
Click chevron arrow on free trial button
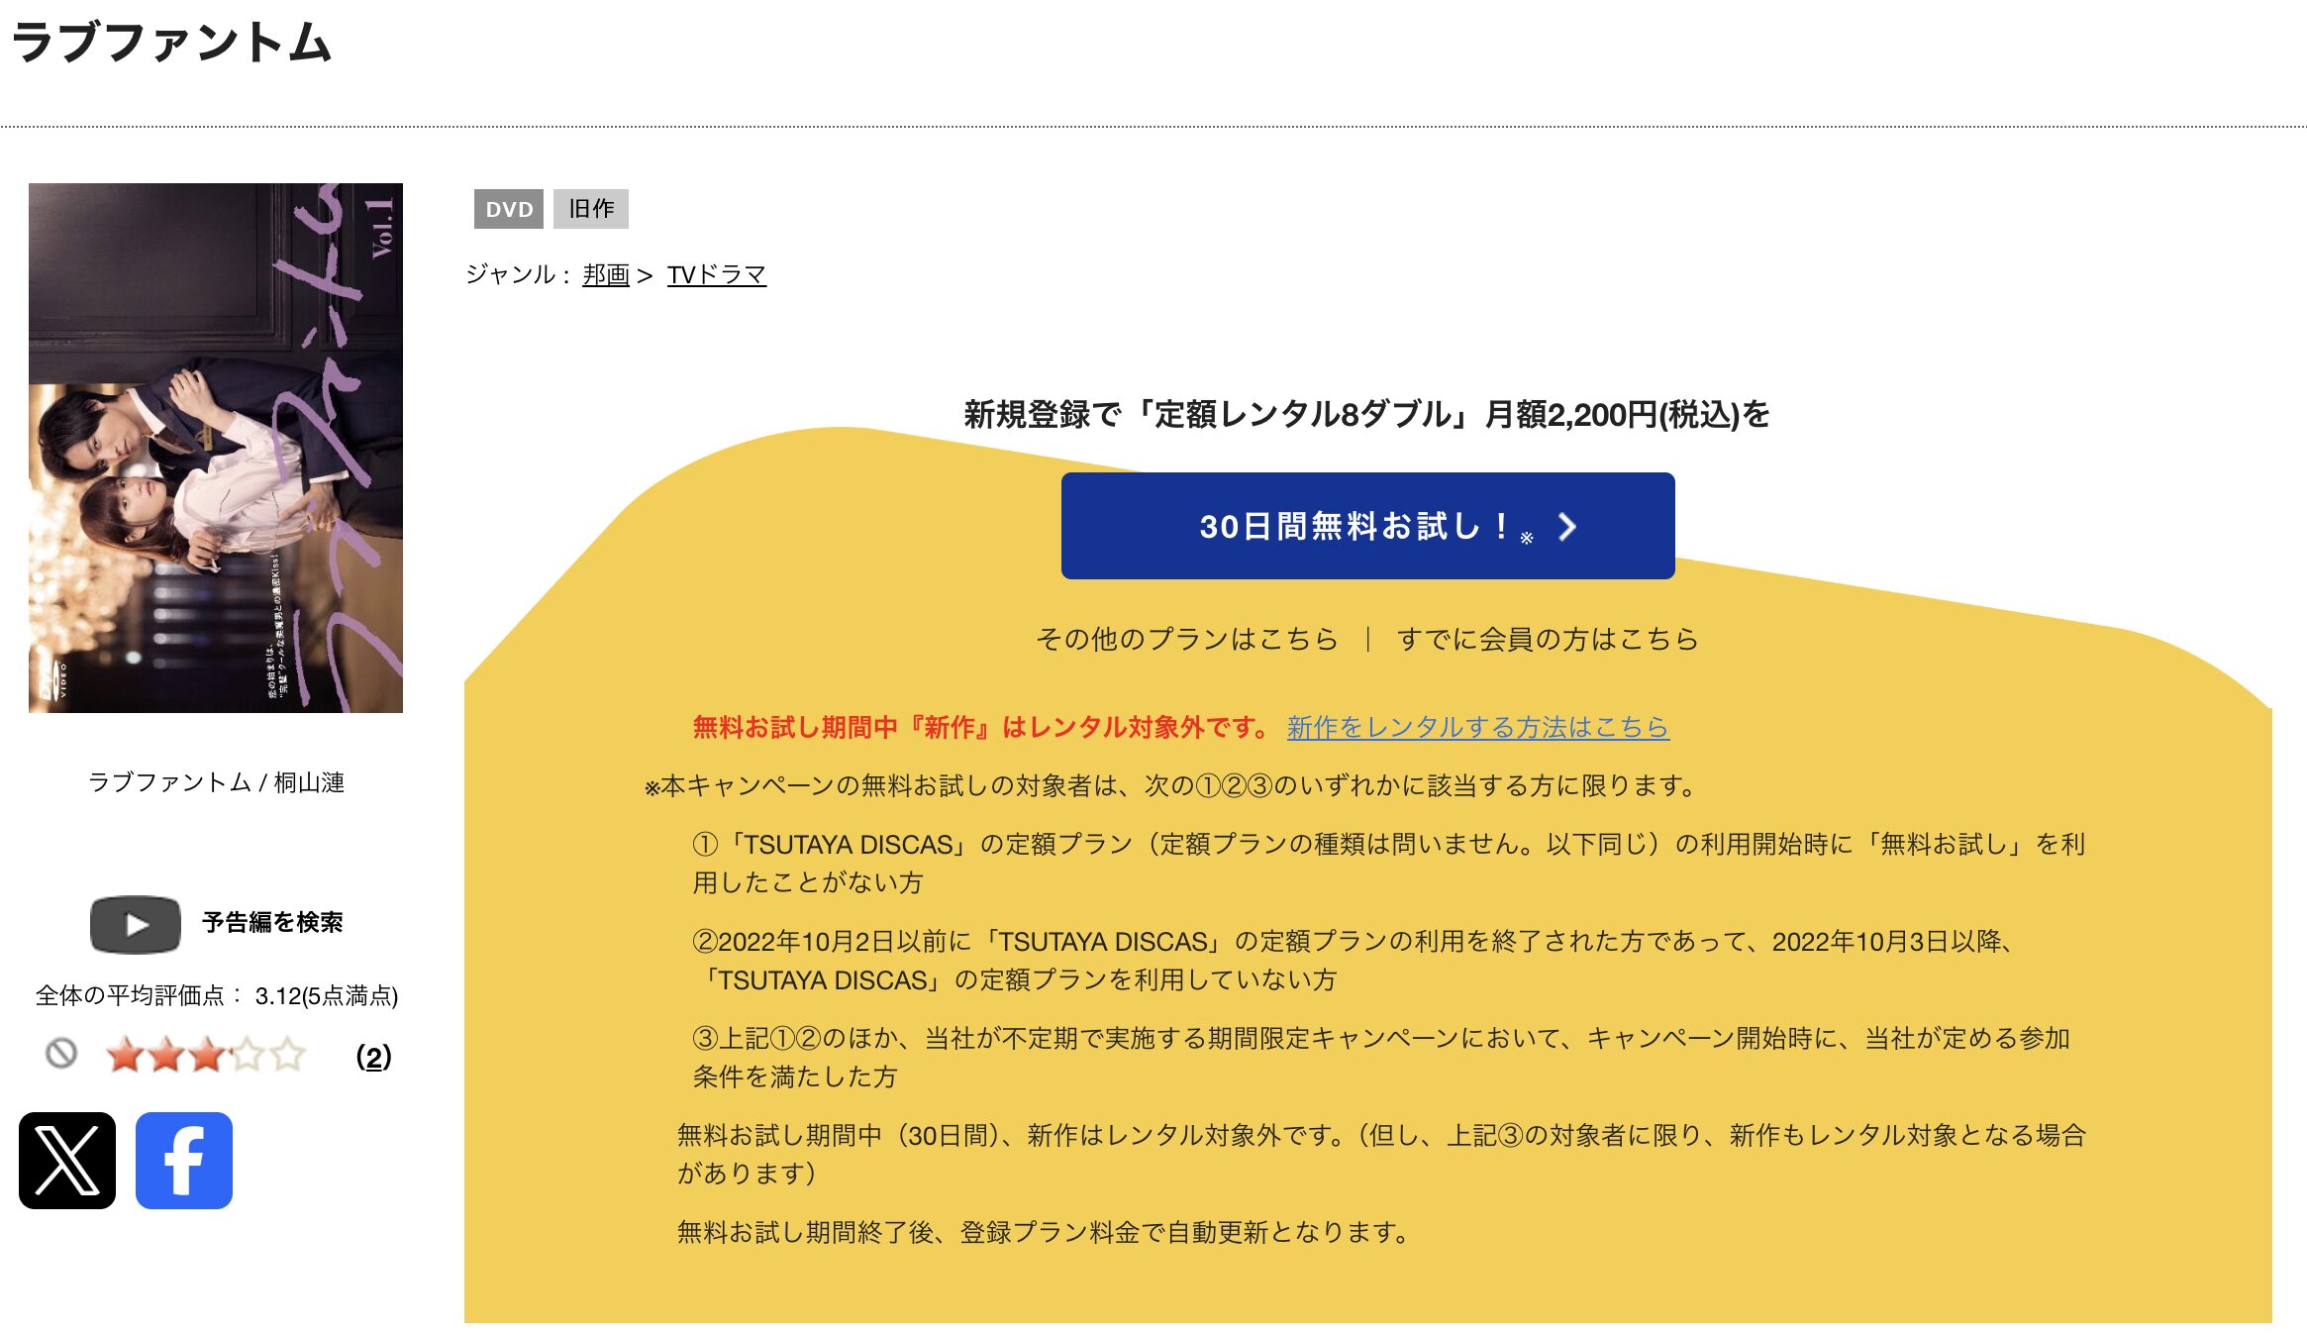[x=1566, y=526]
